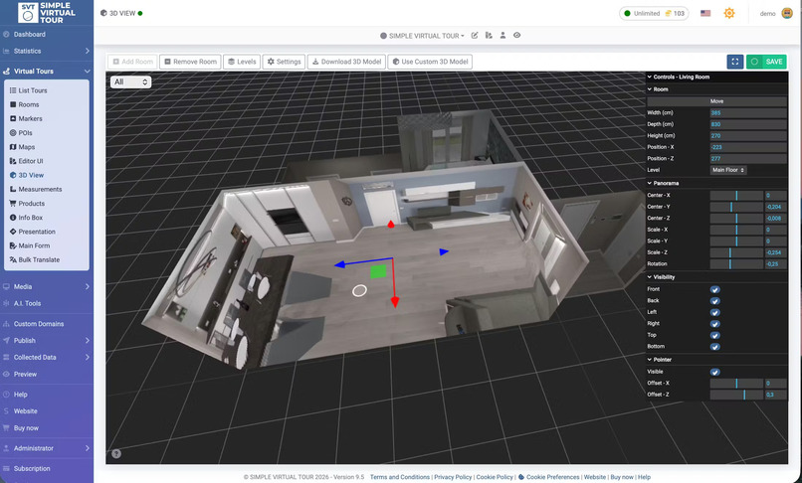Click the Move button in the Room section
Image resolution: width=802 pixels, height=483 pixels.
click(x=716, y=101)
